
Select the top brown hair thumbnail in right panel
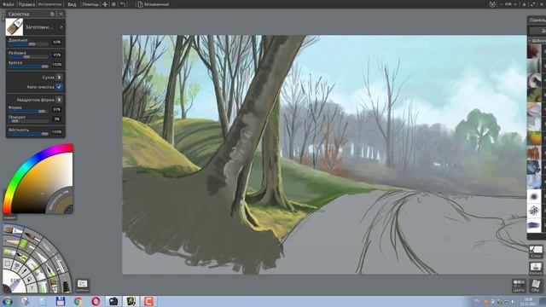[534, 51]
